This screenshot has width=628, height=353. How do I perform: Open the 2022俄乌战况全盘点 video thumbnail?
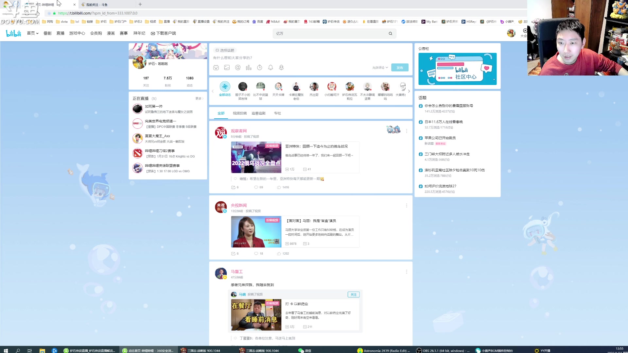click(x=256, y=157)
